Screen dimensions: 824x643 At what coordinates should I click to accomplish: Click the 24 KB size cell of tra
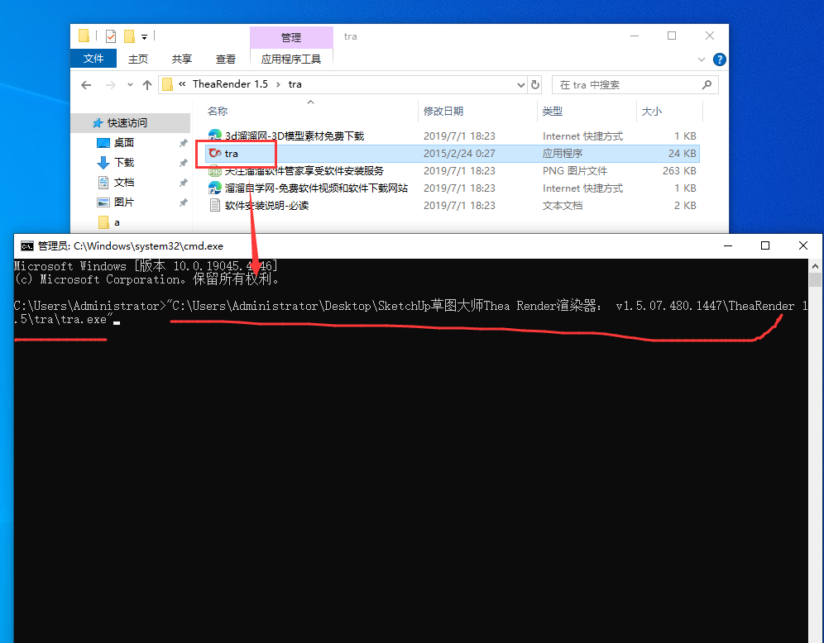[x=682, y=154]
